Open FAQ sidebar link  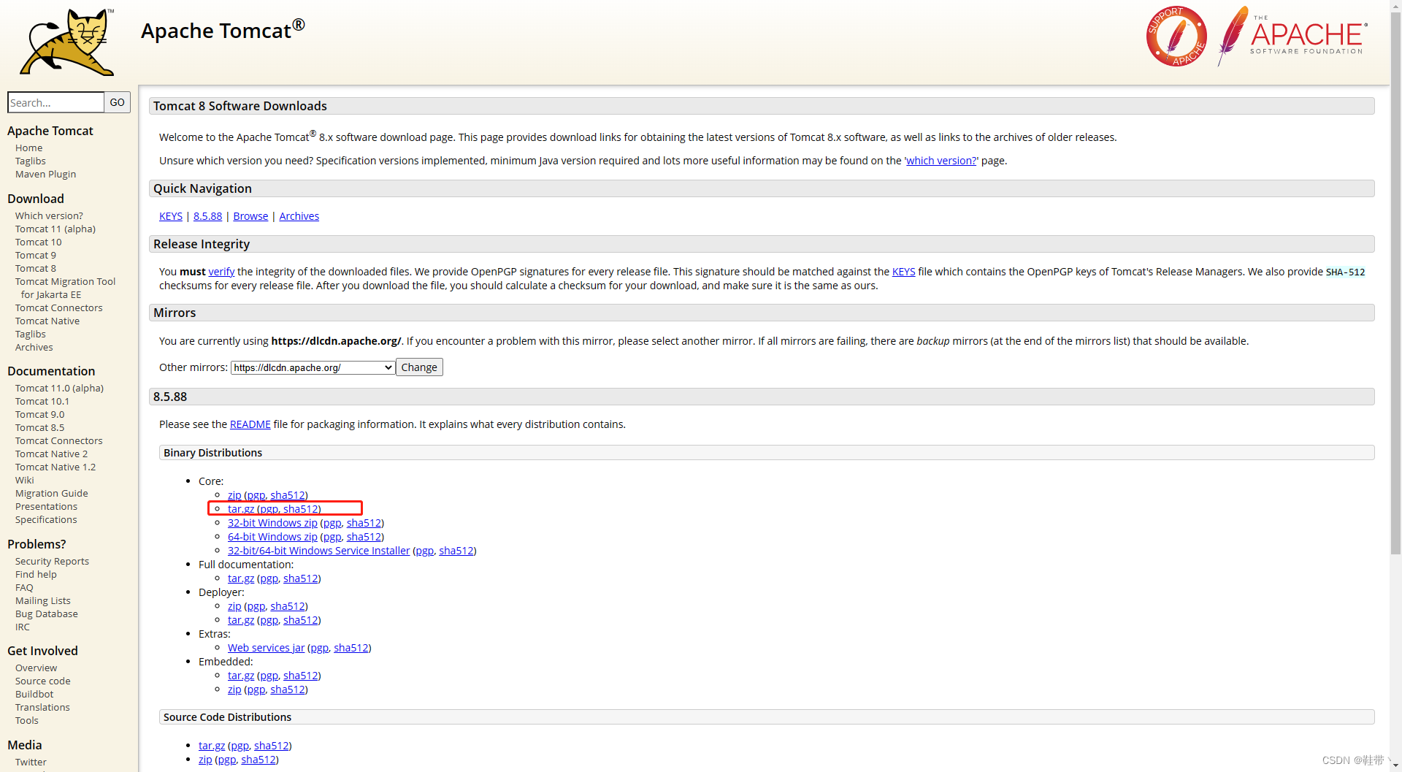(x=24, y=587)
